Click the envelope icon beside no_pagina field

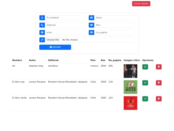pos(92,32)
